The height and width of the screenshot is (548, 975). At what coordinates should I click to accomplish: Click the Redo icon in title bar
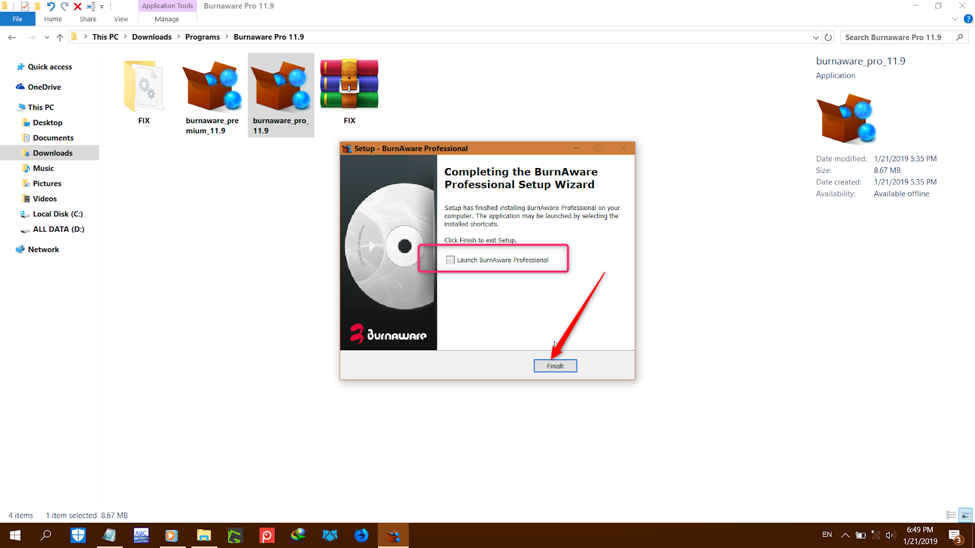pyautogui.click(x=64, y=6)
